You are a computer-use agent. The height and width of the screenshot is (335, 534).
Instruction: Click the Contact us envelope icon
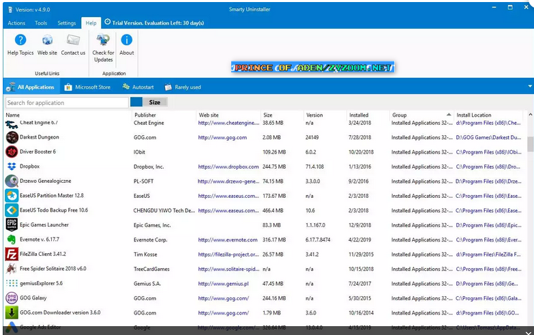73,40
